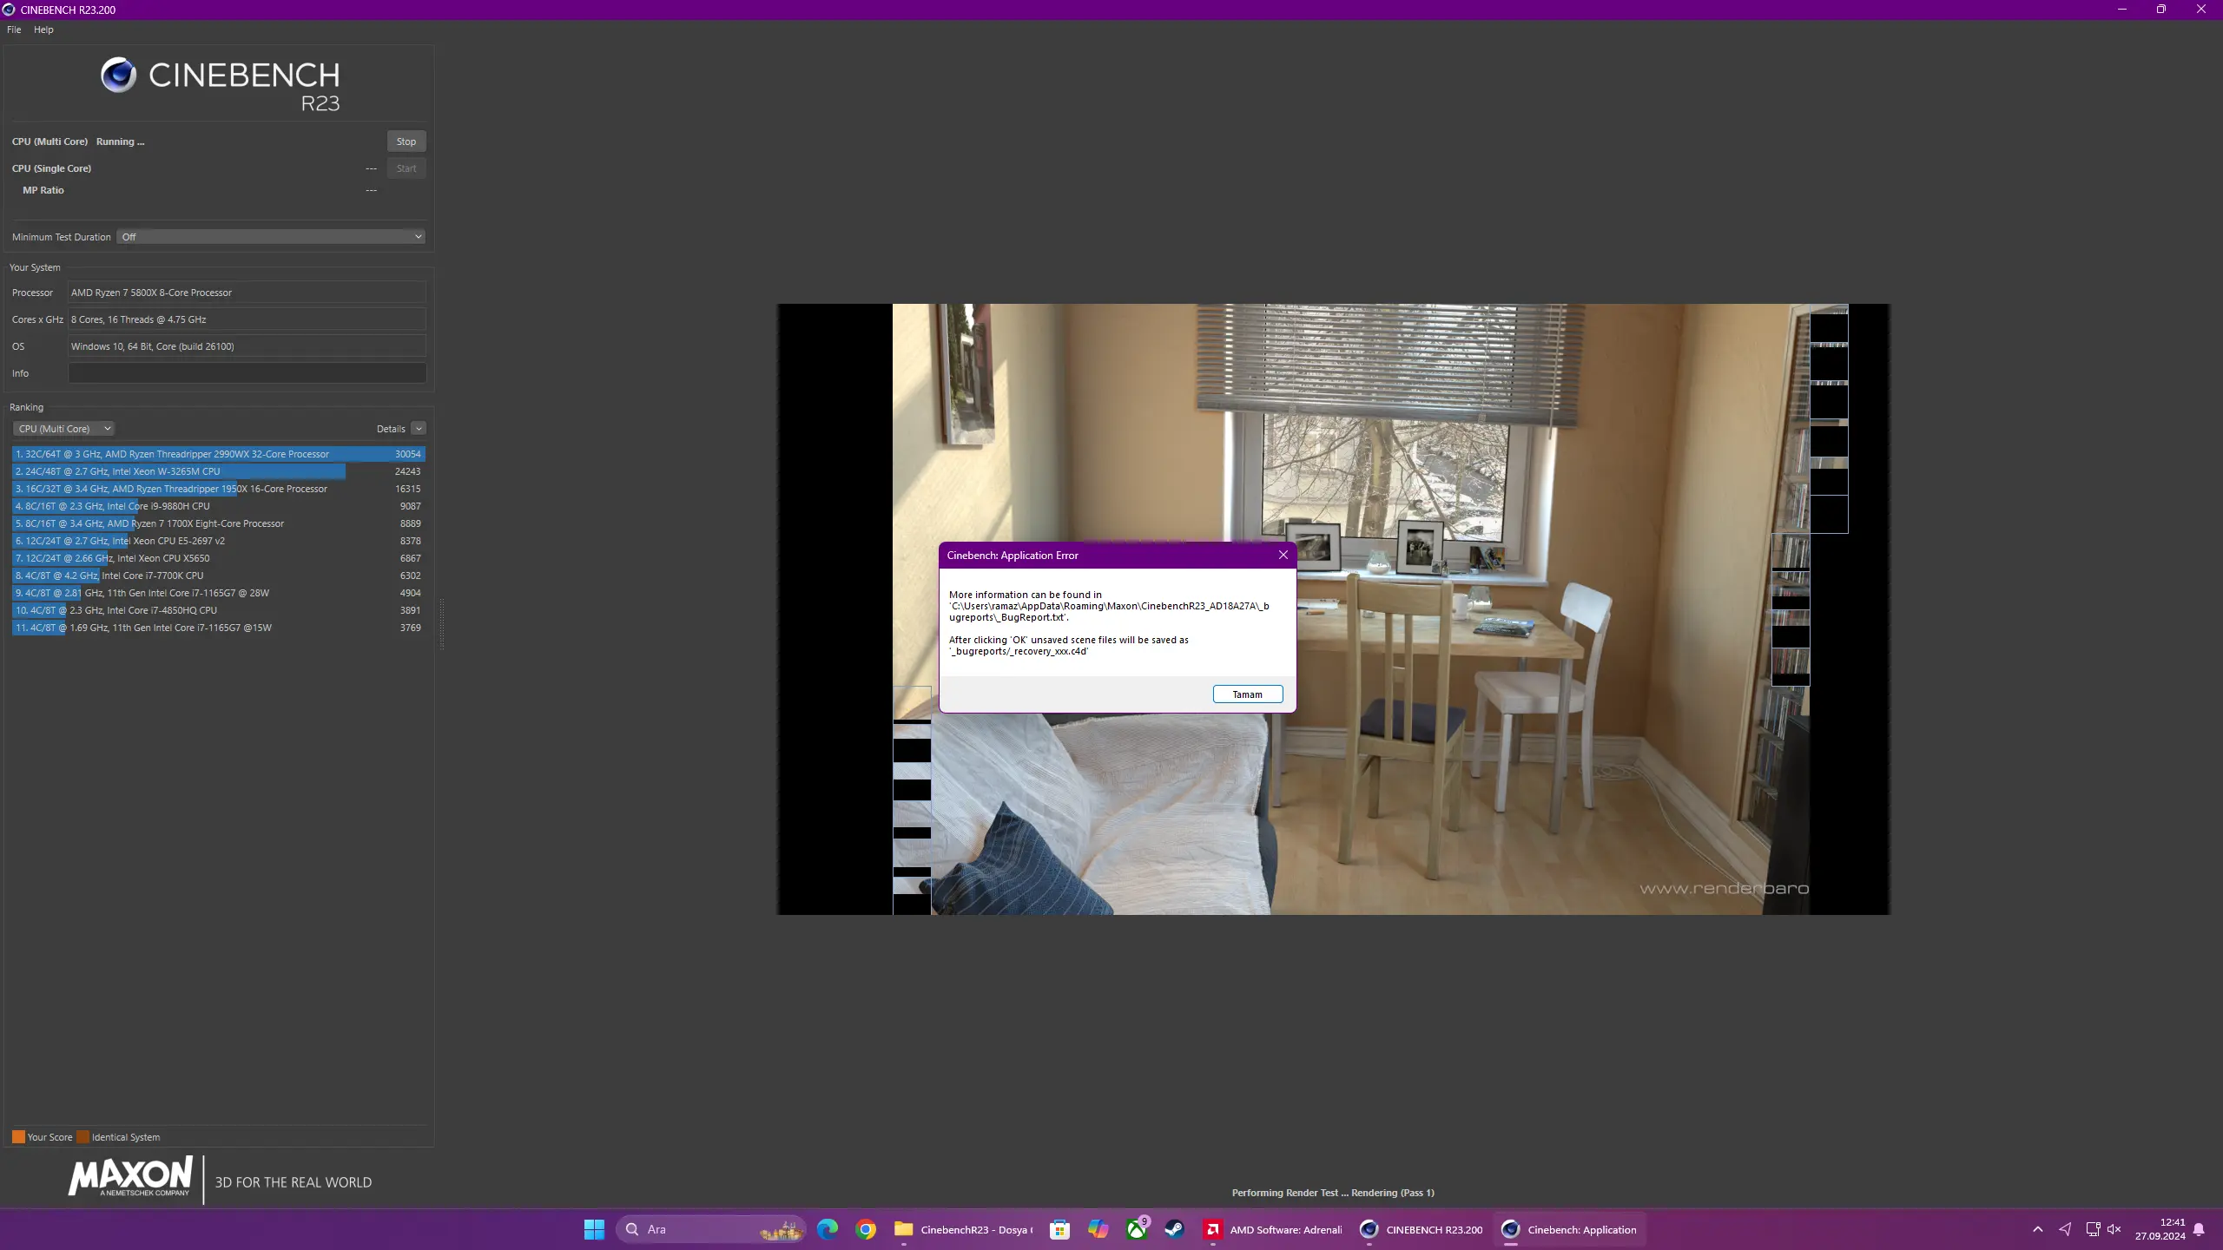Click Tamam in the error dialog
The image size is (2223, 1250).
click(x=1248, y=694)
